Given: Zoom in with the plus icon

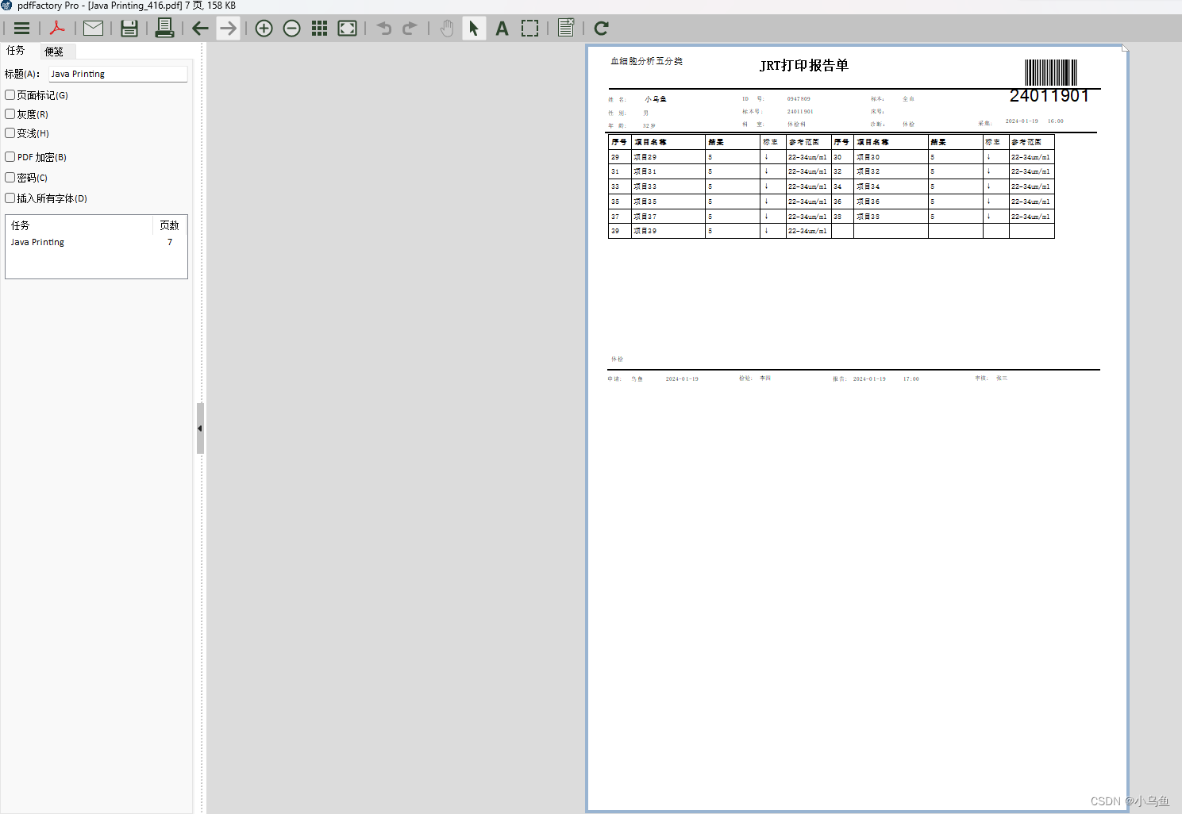Looking at the screenshot, I should (x=264, y=29).
